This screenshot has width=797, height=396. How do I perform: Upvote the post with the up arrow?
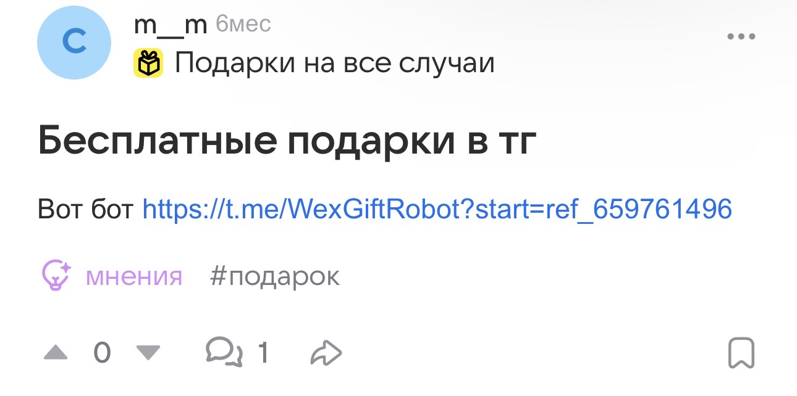pos(56,353)
